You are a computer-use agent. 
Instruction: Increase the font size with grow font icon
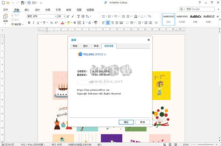click(68, 16)
